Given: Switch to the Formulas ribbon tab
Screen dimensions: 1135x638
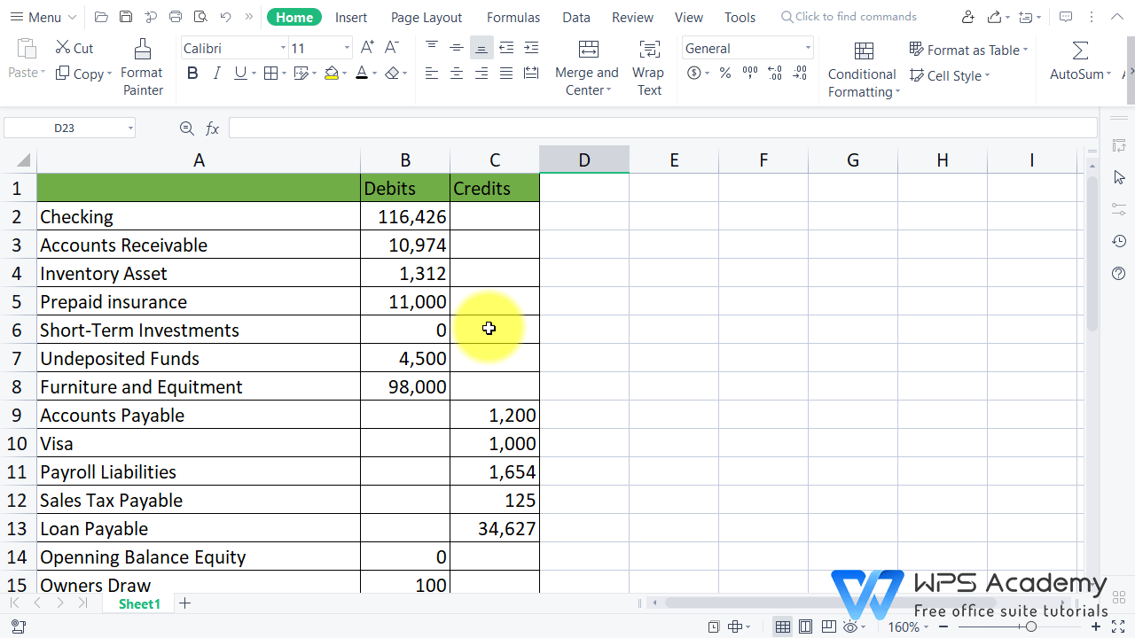Looking at the screenshot, I should [513, 16].
